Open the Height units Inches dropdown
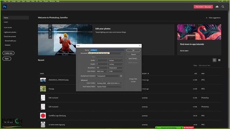 click(x=116, y=64)
